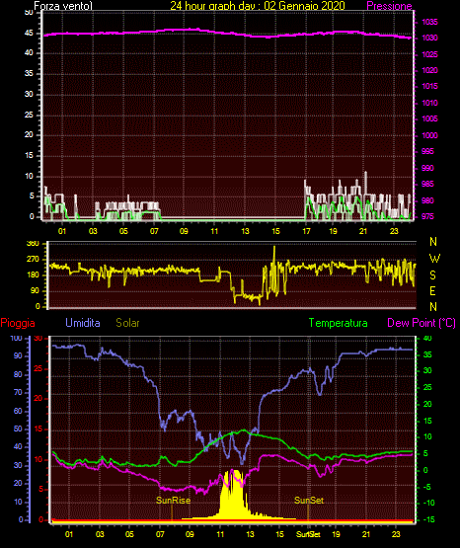Click hour 09 on bottom chart axis

pos(190,534)
